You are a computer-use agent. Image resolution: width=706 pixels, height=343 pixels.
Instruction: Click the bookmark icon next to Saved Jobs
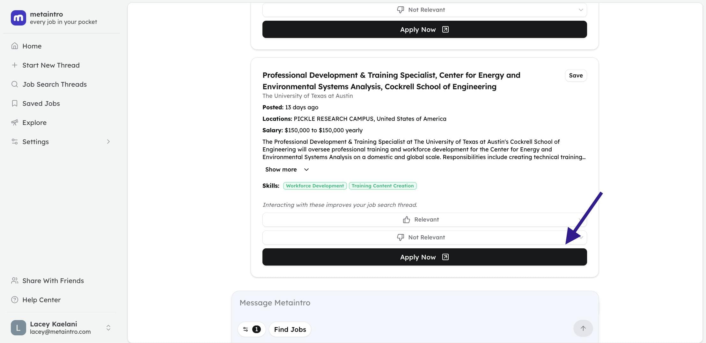coord(15,103)
